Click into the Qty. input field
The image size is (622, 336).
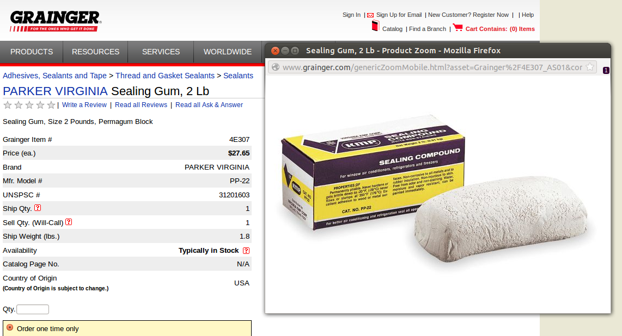click(33, 309)
